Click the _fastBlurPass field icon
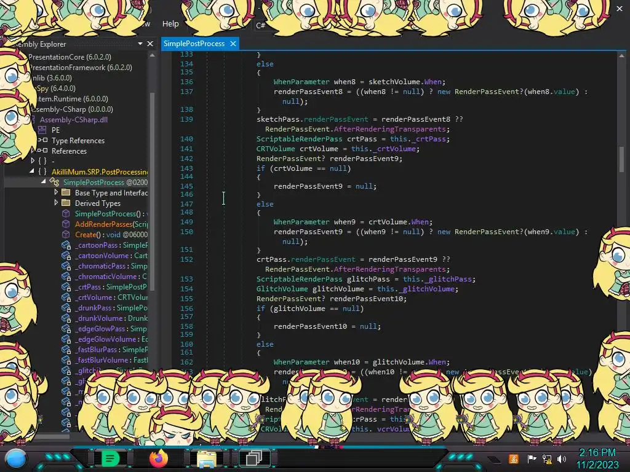Viewport: 630px width, 472px height. coord(66,349)
